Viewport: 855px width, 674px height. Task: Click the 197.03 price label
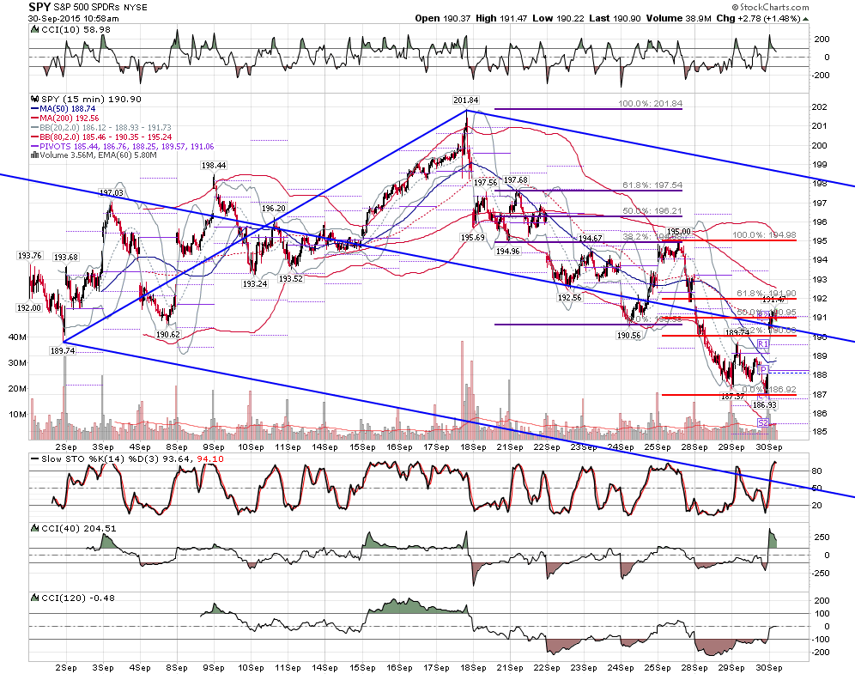(112, 192)
